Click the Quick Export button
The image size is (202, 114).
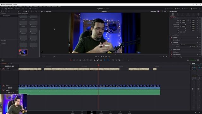pos(169,9)
